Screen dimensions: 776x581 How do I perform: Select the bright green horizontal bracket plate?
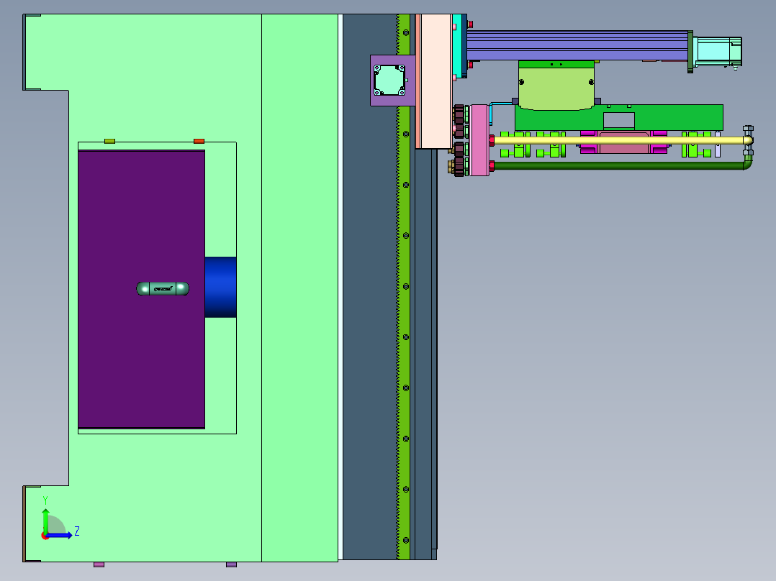[618, 118]
